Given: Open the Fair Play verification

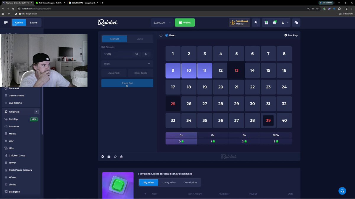Looking at the screenshot, I should pos(291,35).
